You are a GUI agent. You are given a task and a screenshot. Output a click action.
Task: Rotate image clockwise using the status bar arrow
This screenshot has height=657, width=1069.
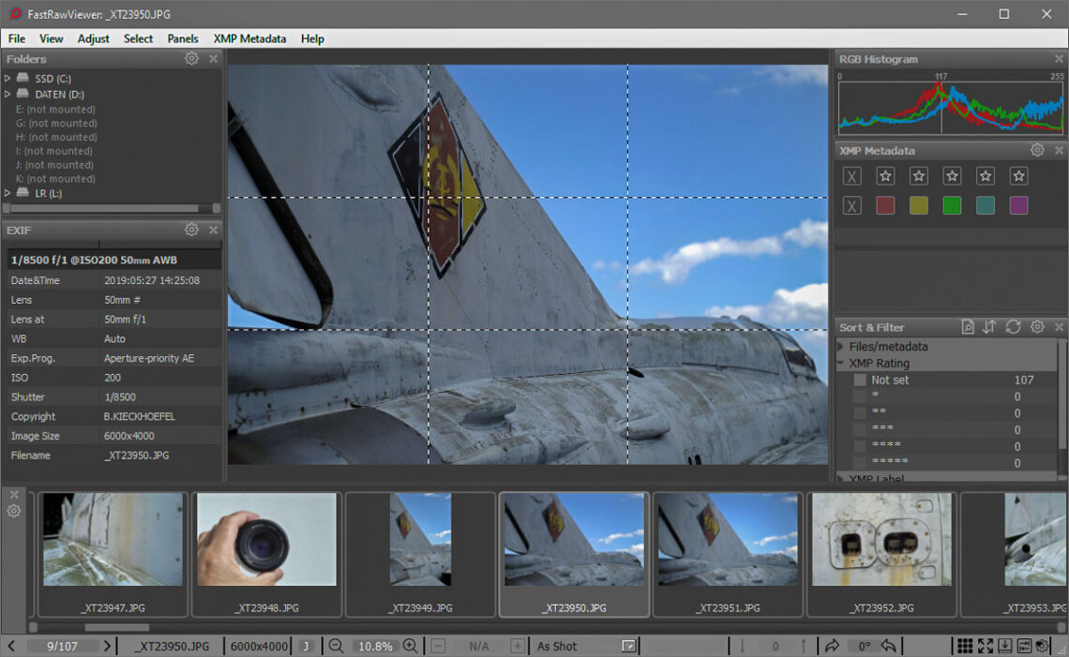click(x=831, y=646)
